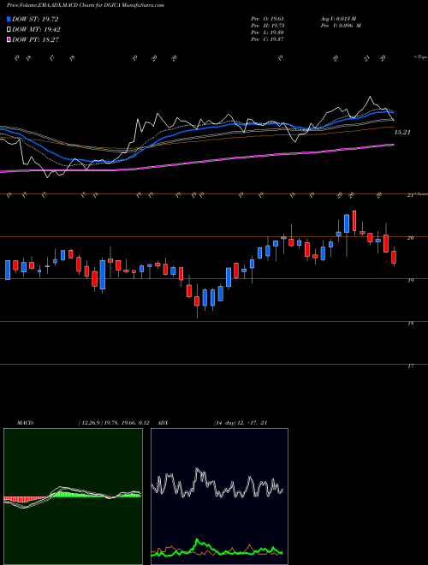Viewport: 428px width, 565px height.
Task: Click inside the green MACD histogram chart
Action: click(x=73, y=497)
